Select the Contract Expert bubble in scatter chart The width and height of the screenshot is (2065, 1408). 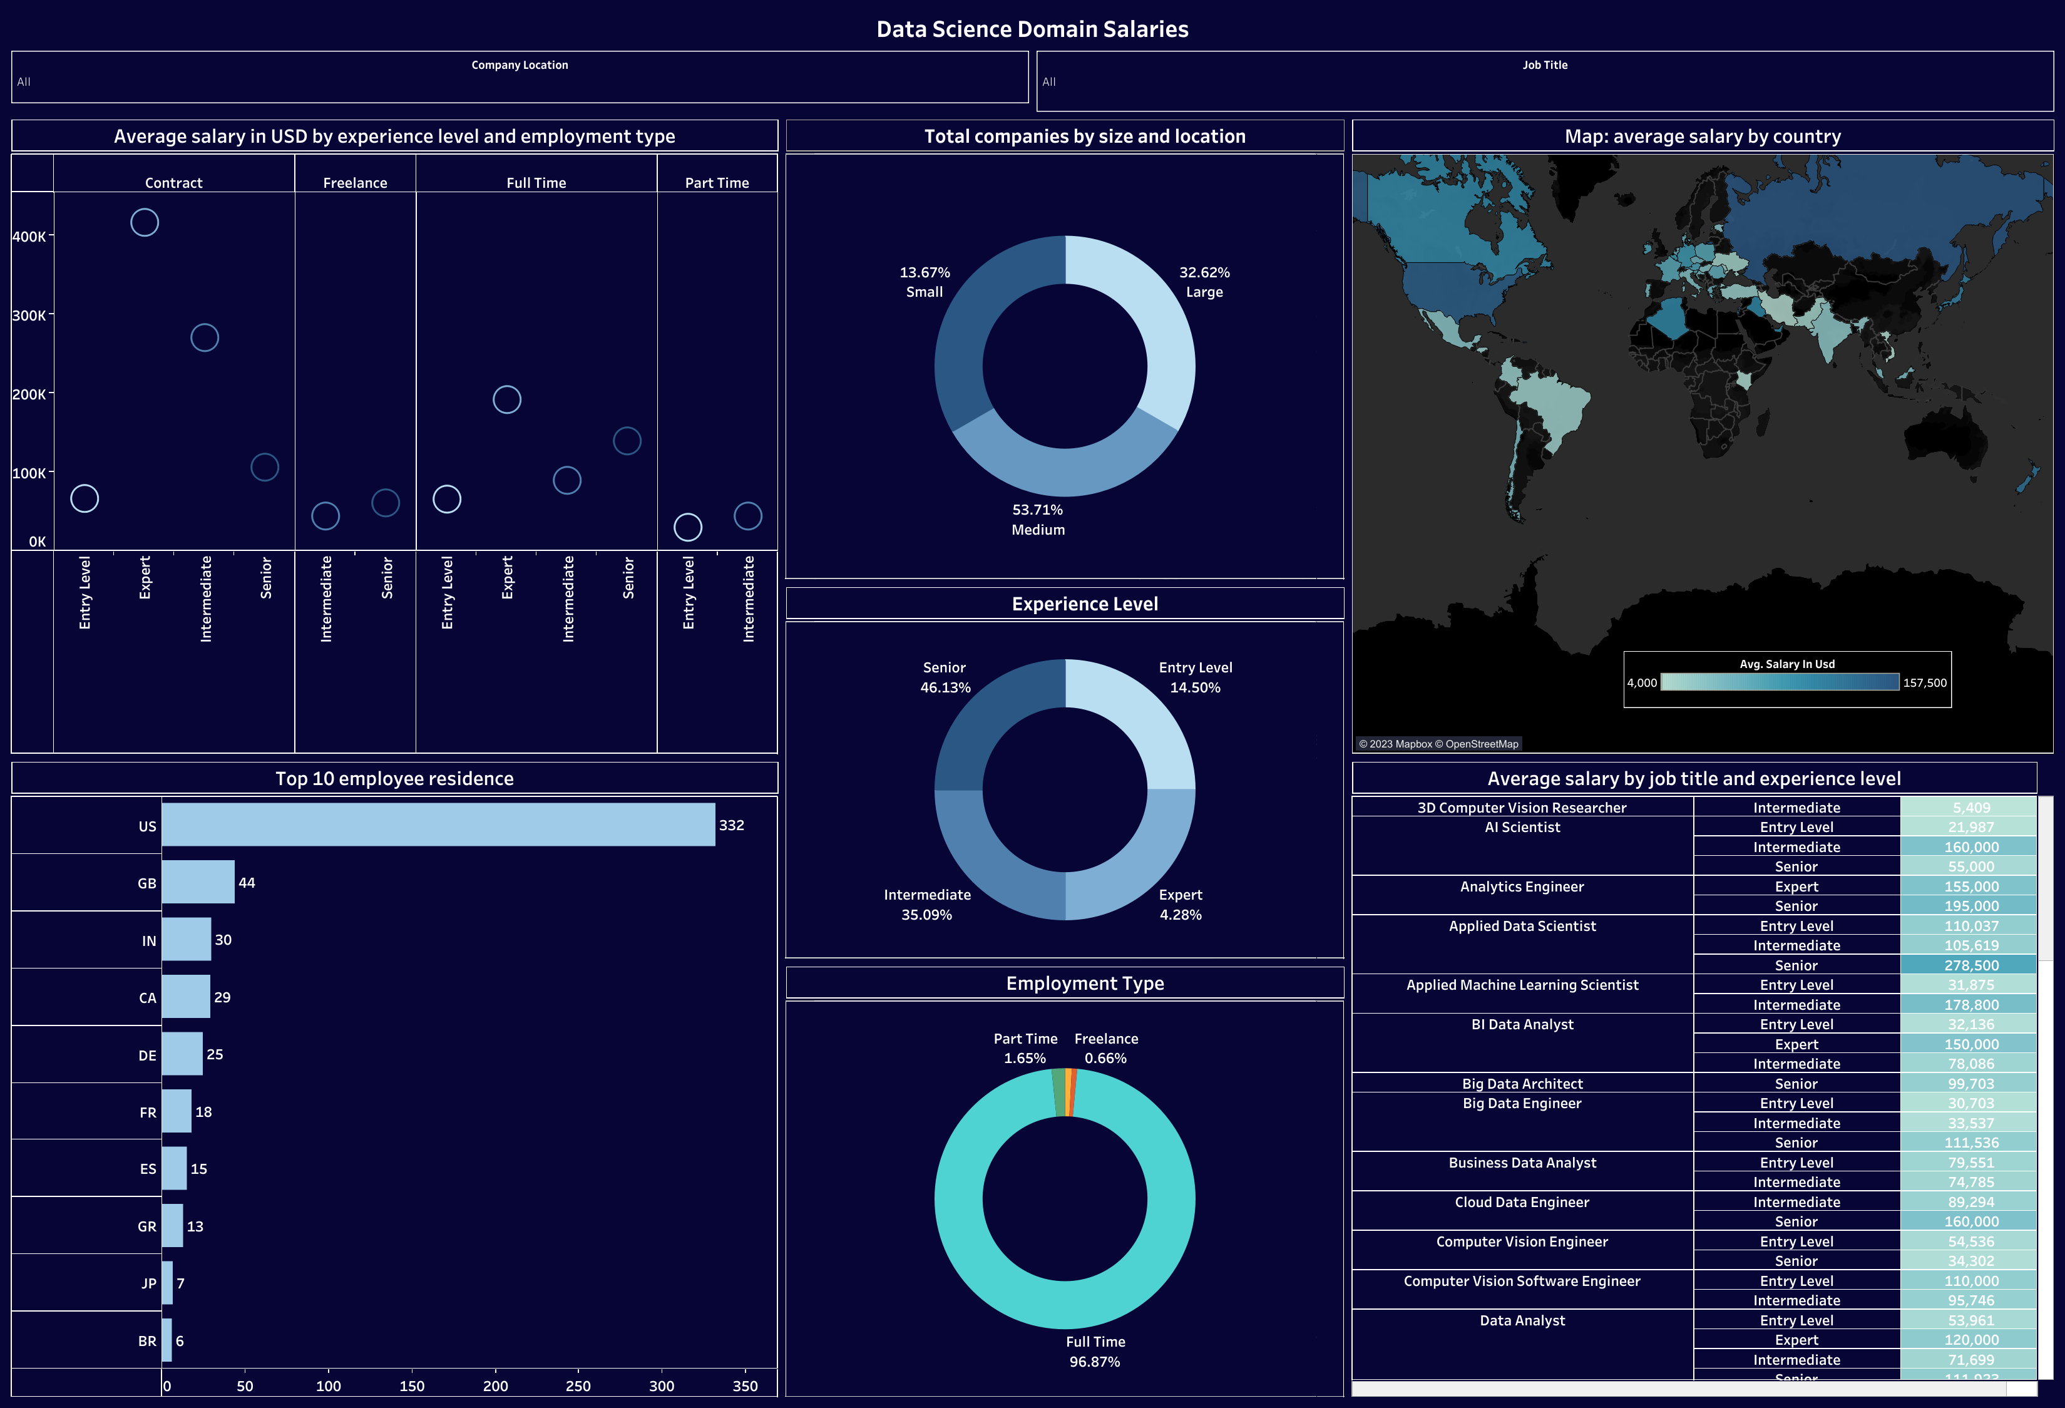(144, 222)
